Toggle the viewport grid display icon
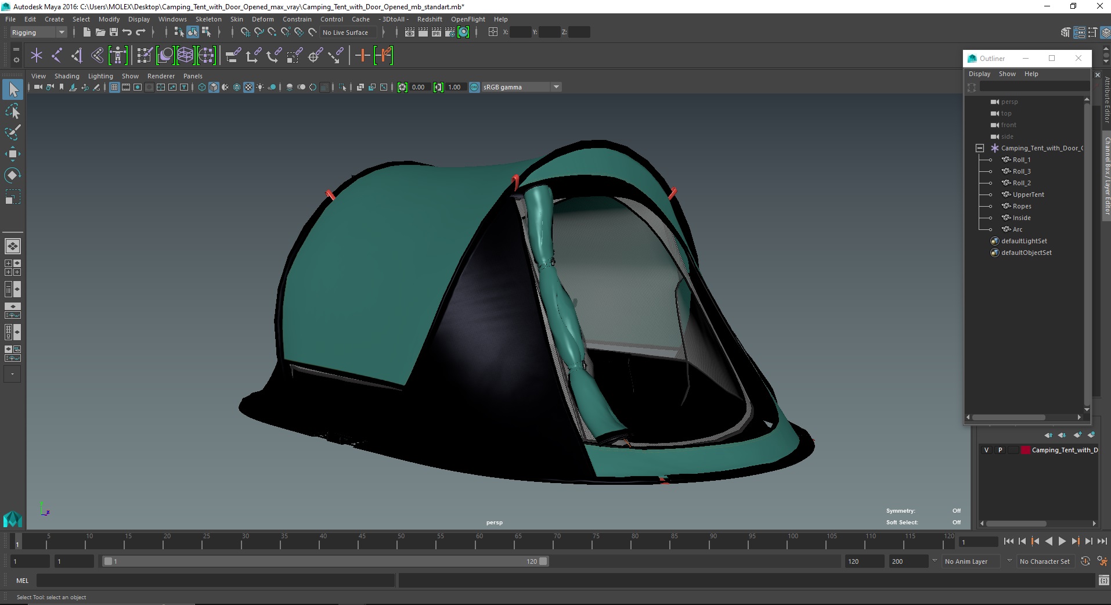This screenshot has width=1111, height=605. (x=114, y=87)
